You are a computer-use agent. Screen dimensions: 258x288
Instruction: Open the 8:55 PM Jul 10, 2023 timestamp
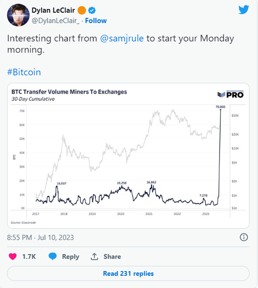40,238
